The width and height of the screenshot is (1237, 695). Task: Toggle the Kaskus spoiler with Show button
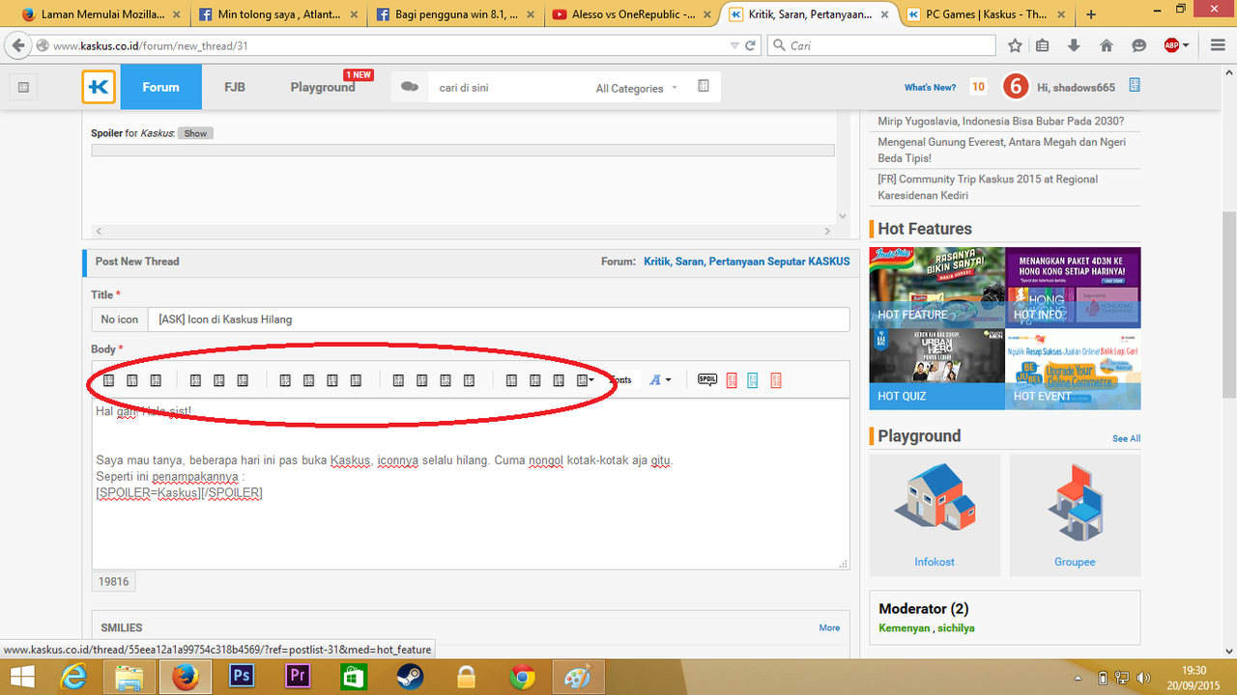[x=195, y=133]
